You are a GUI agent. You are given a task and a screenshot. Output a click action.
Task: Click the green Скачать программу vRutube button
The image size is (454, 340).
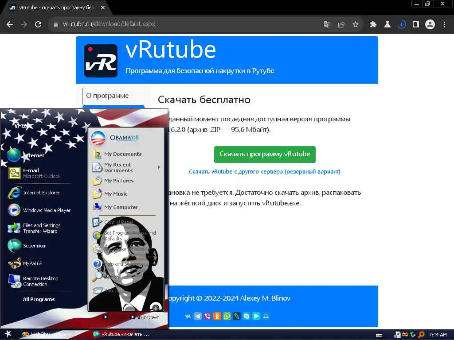point(265,154)
